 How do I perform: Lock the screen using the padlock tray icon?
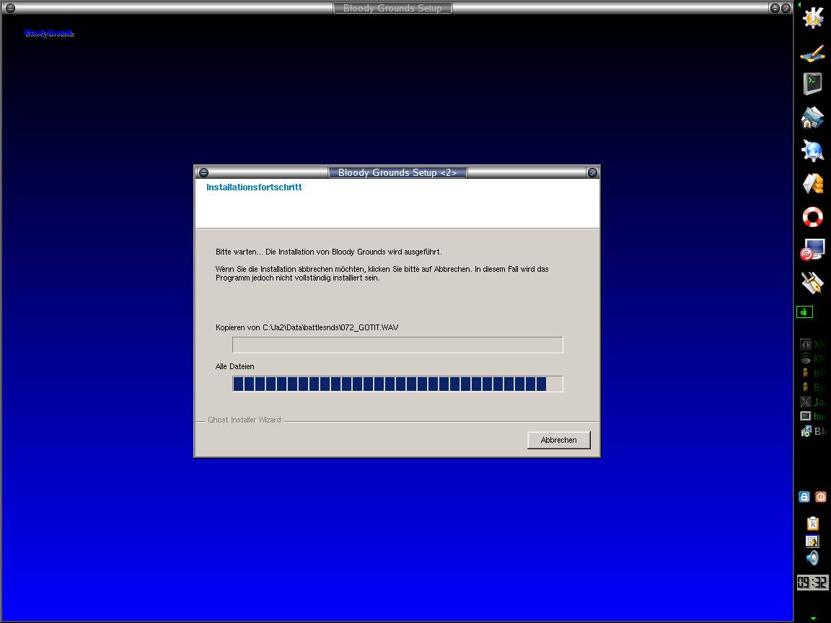[x=804, y=497]
